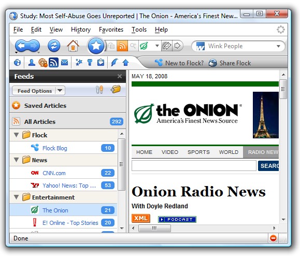300x256 pixels.
Task: Open the Tools menu
Action: pyautogui.click(x=139, y=30)
